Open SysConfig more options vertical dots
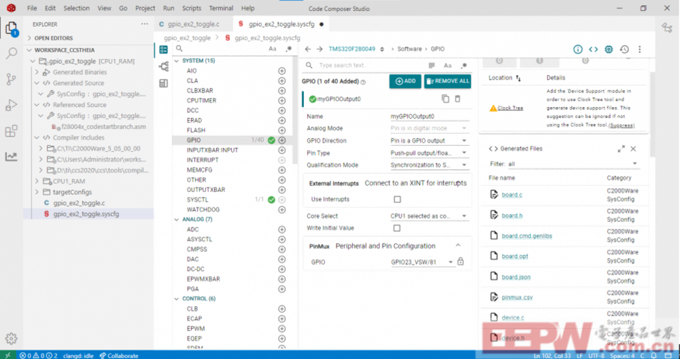Screen dimensions: 680x359 tap(640, 50)
